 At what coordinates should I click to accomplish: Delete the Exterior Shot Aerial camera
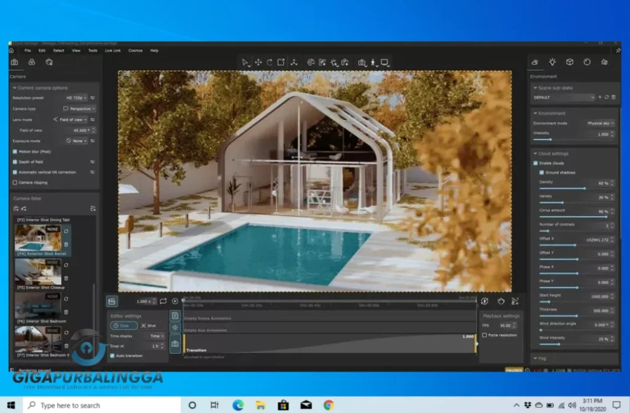pyautogui.click(x=66, y=244)
